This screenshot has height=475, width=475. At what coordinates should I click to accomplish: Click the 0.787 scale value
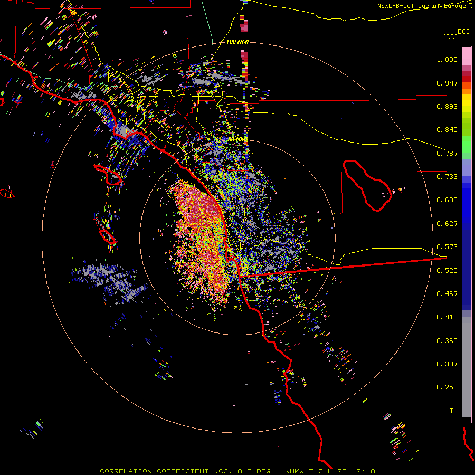(447, 153)
